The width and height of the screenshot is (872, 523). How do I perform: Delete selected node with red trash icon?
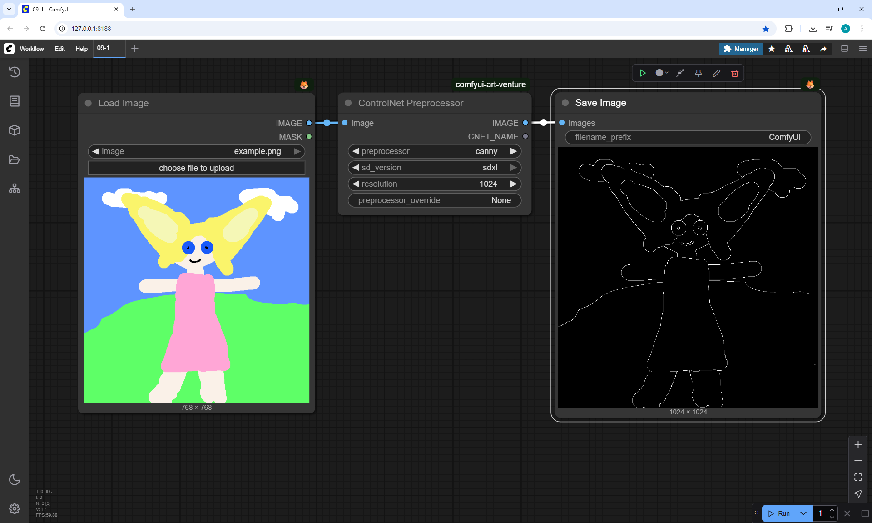click(x=734, y=73)
